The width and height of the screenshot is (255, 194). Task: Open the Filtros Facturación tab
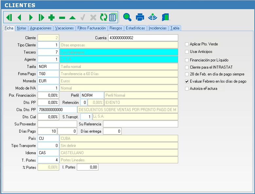[92, 28]
